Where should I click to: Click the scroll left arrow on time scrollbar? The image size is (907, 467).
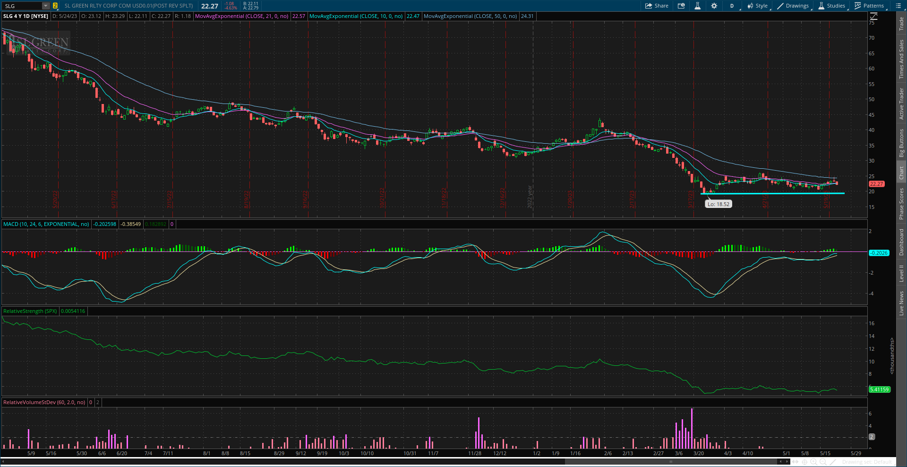click(781, 461)
